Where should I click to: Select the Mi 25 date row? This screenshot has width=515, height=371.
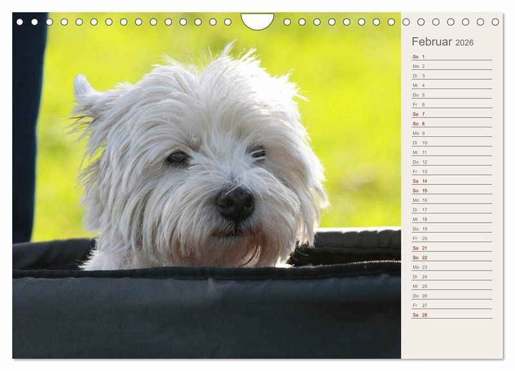pos(452,286)
